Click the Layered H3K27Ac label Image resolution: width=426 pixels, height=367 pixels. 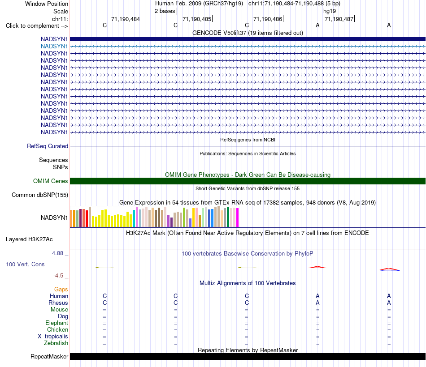click(x=29, y=239)
